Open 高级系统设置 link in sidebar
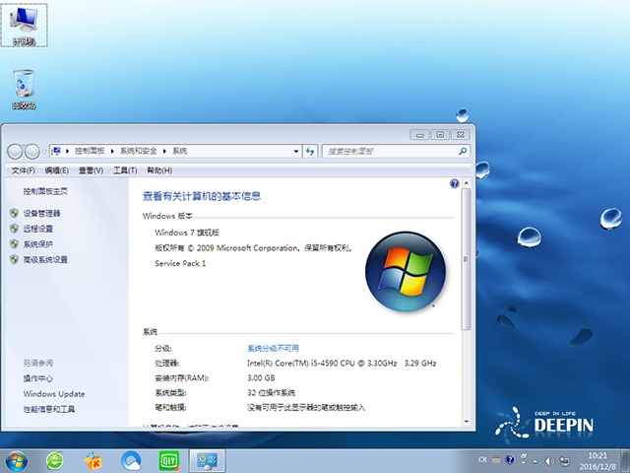The width and height of the screenshot is (630, 473). [x=45, y=260]
